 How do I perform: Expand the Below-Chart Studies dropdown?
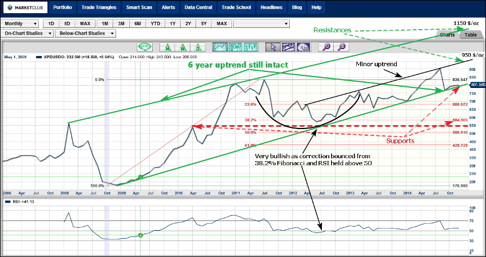pyautogui.click(x=86, y=34)
